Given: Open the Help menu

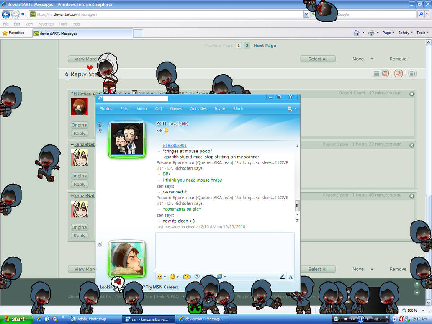Looking at the screenshot, I should pyautogui.click(x=76, y=24).
